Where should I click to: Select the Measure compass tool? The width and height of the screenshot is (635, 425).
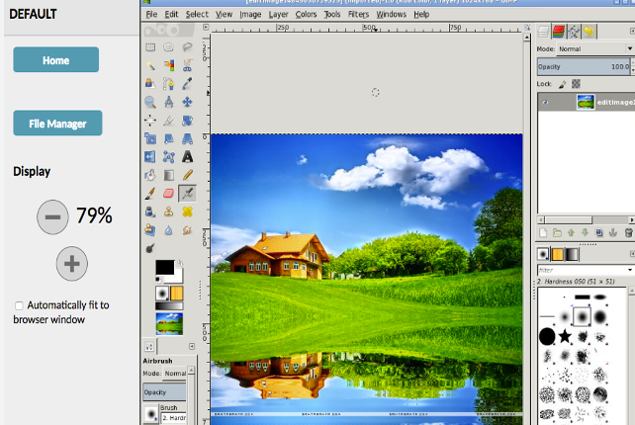168,102
